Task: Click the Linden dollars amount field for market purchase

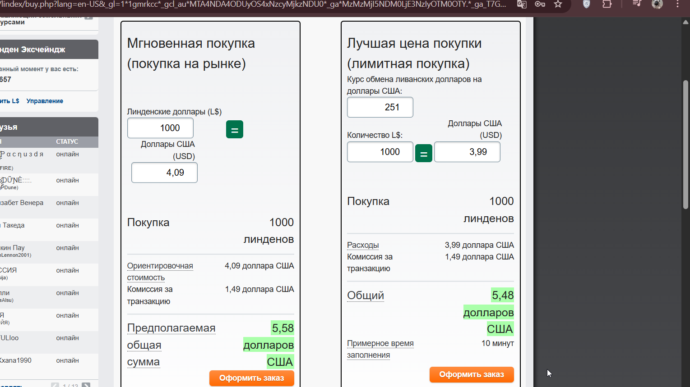Action: pyautogui.click(x=160, y=128)
